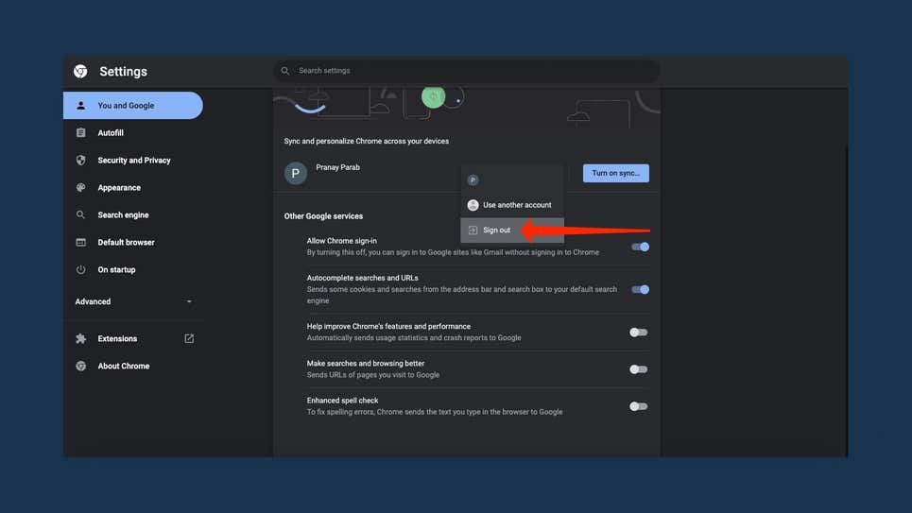This screenshot has width=912, height=513.
Task: Click the Search engine magnifier icon
Action: (81, 215)
